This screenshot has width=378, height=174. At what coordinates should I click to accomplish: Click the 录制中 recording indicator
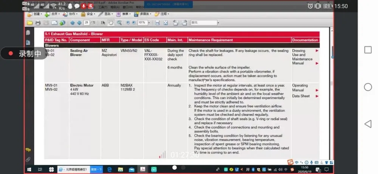[x=24, y=54]
